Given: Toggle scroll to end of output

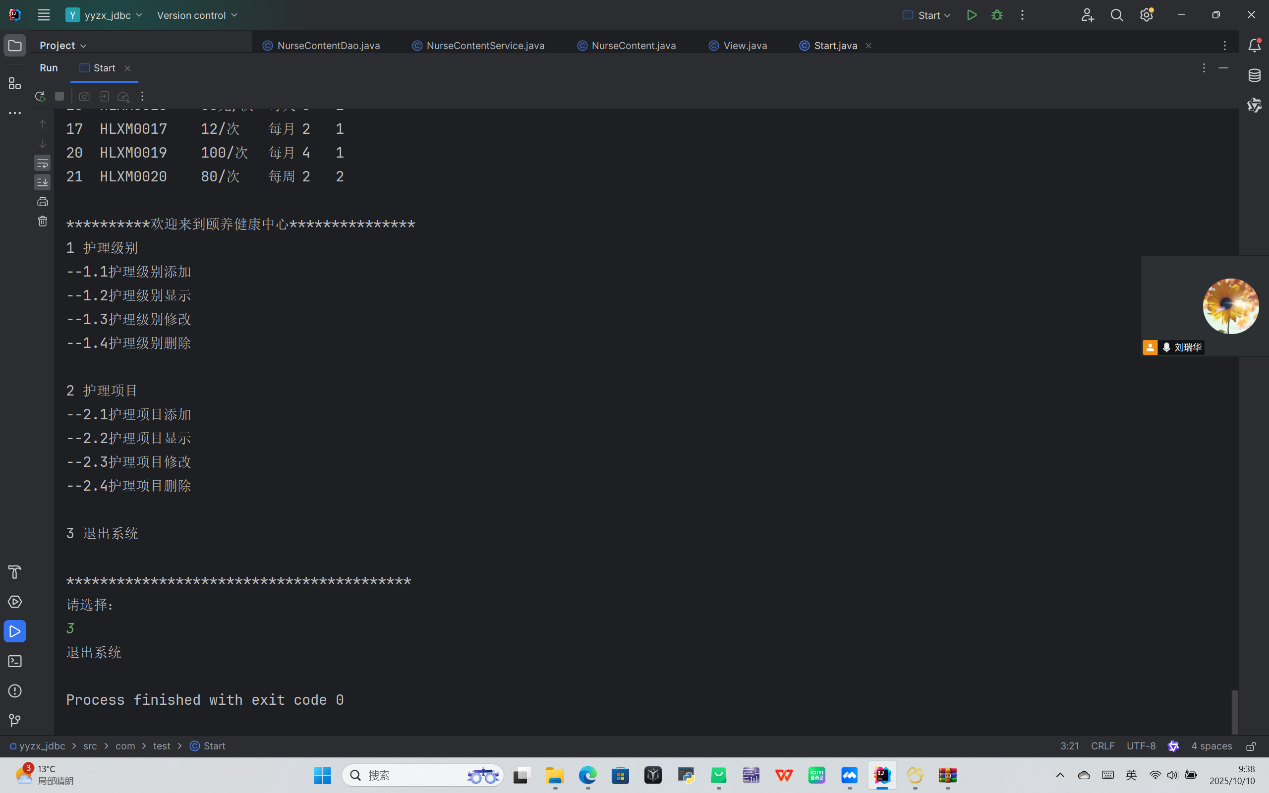Looking at the screenshot, I should point(43,182).
